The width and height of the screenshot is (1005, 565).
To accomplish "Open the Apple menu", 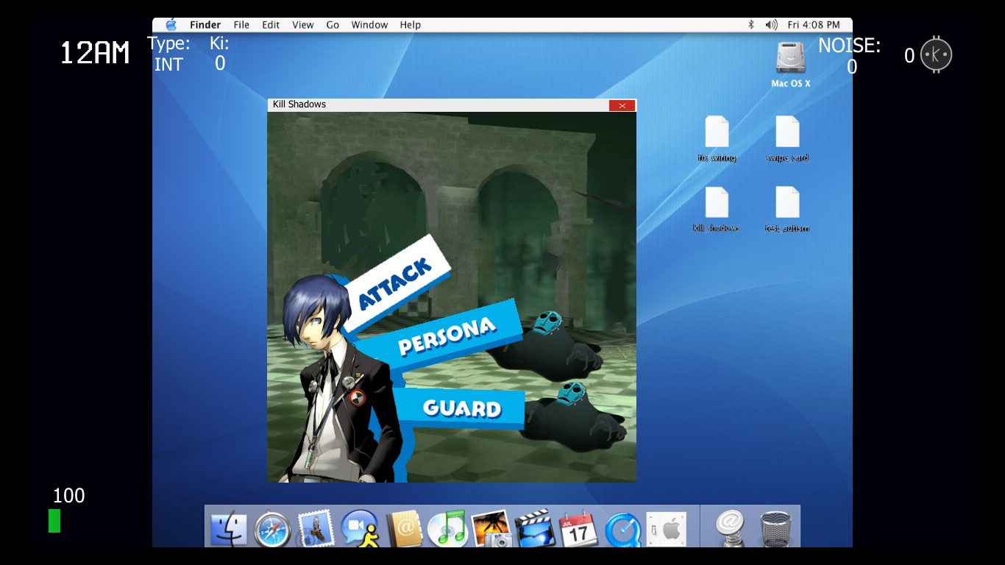I will pyautogui.click(x=171, y=25).
